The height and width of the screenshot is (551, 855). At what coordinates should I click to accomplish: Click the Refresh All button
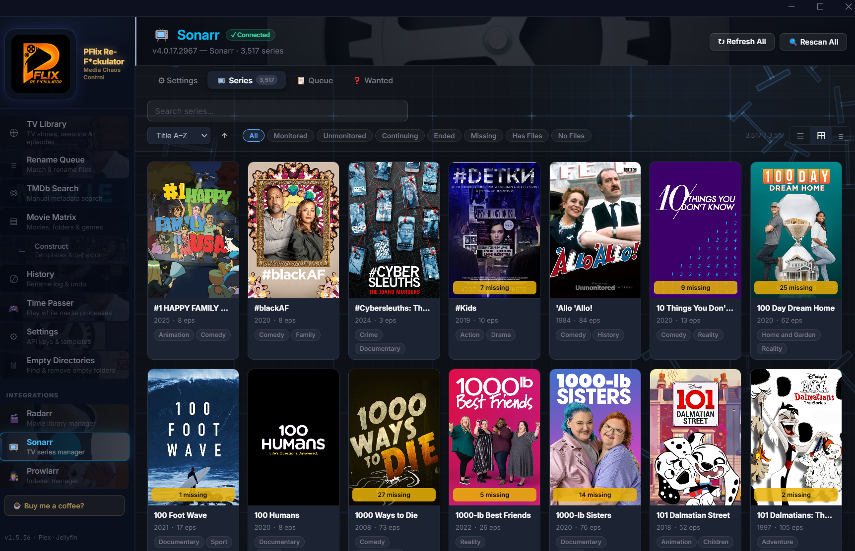coord(742,42)
